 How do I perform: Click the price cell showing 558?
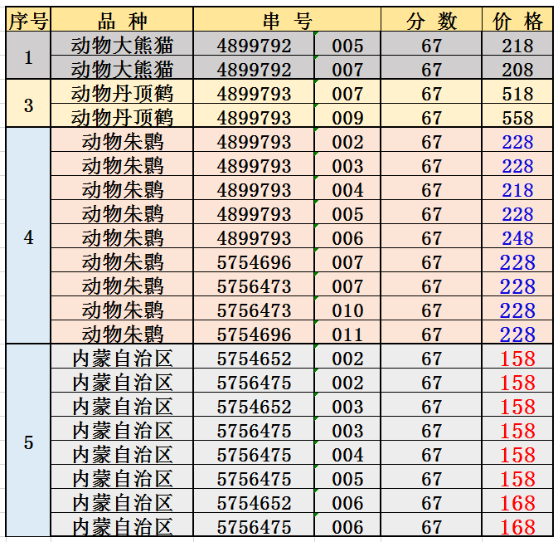click(517, 118)
